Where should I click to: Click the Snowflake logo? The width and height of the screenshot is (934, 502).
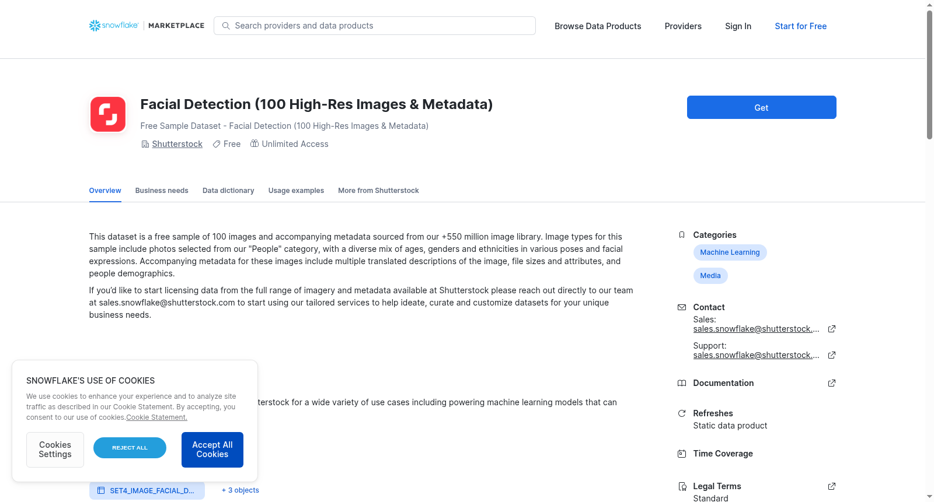click(x=114, y=26)
